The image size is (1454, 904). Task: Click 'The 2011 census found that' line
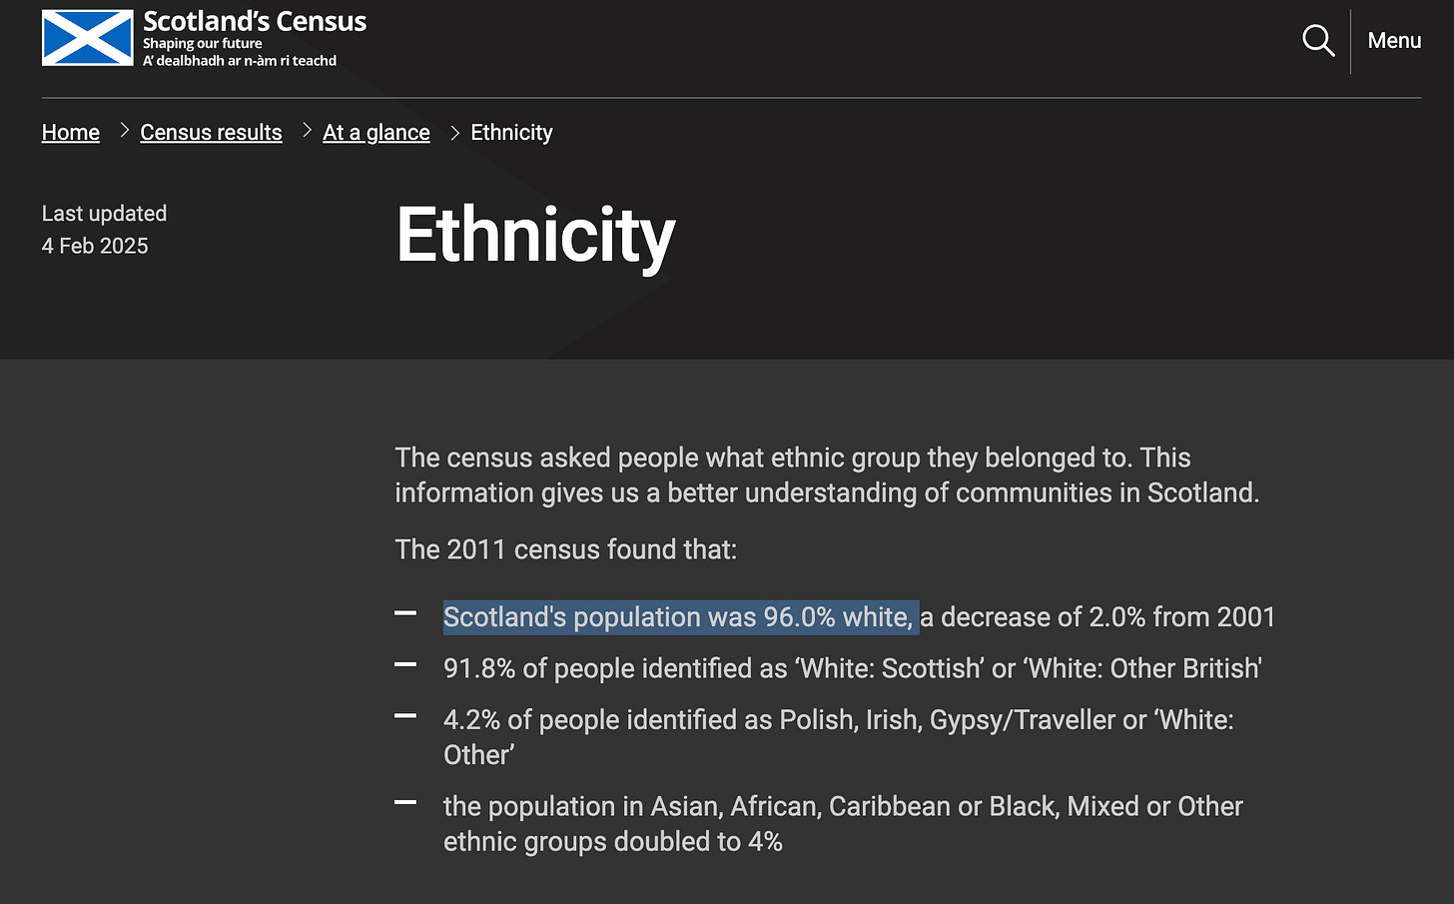[566, 549]
